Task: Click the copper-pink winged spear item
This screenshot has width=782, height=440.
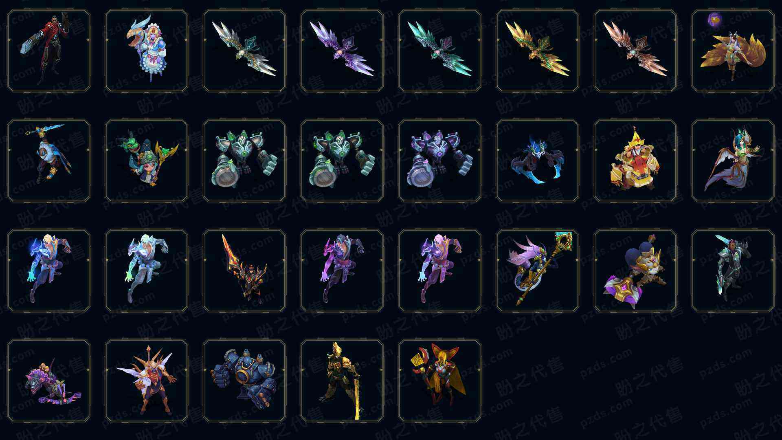Action: [x=635, y=51]
